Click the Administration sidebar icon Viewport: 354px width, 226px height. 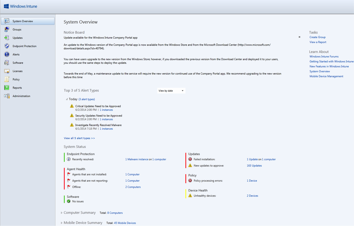[x=7, y=96]
